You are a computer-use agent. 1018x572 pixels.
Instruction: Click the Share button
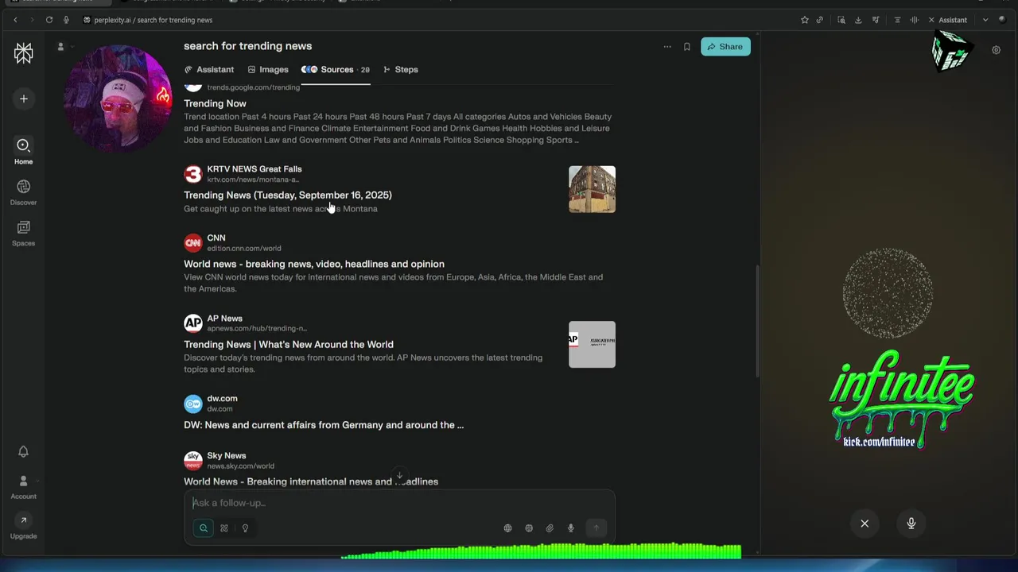(x=725, y=47)
